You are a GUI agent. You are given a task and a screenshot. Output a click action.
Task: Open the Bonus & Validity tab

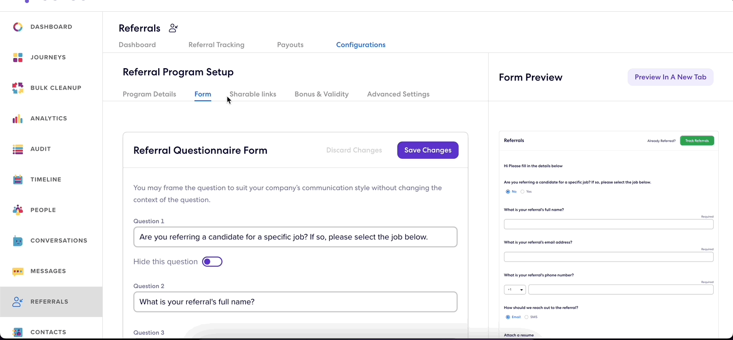click(322, 94)
